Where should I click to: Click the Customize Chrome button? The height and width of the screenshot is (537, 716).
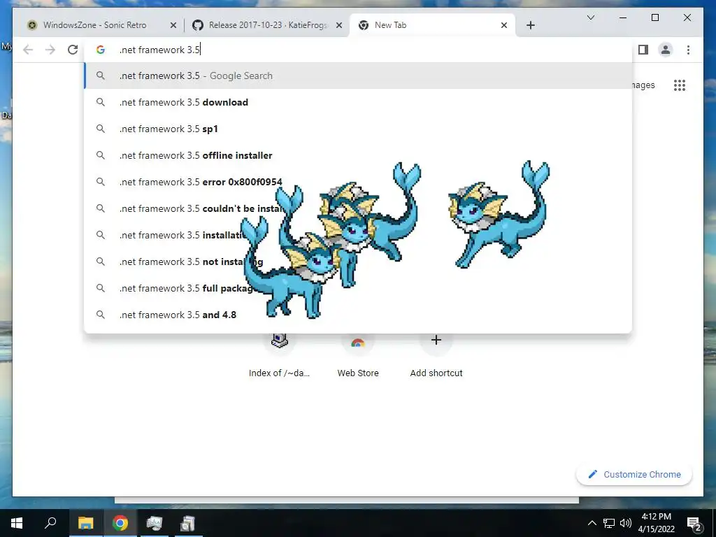click(x=634, y=475)
